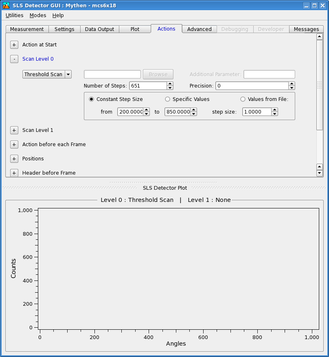Click the scan script path field

coord(112,74)
